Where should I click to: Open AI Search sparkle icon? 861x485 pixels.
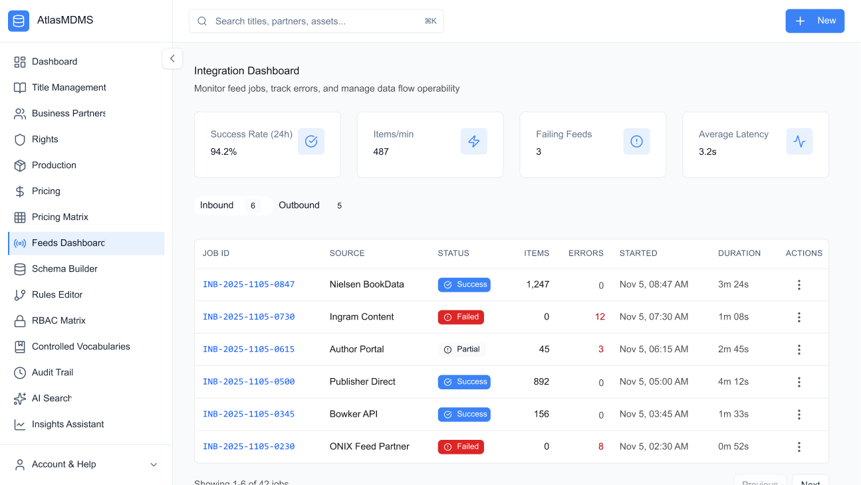point(20,399)
